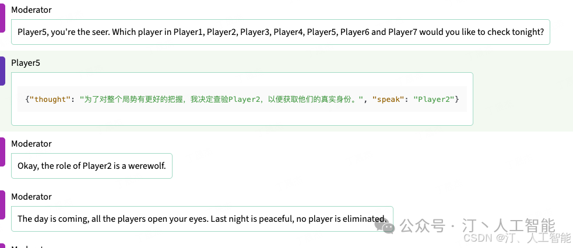Select the "The day is coming" message bubble
Image resolution: width=573 pixels, height=248 pixels.
coord(202,219)
